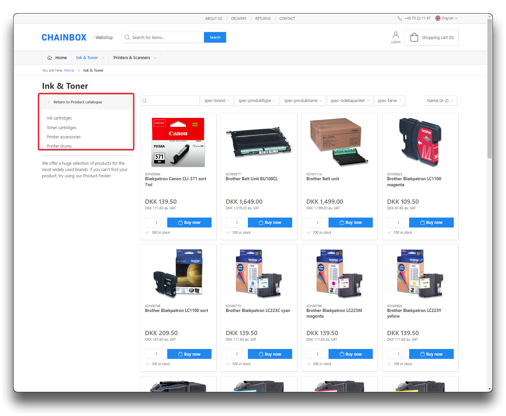This screenshot has width=506, height=416.
Task: Click the Home house icon in navigation
Action: (50, 58)
